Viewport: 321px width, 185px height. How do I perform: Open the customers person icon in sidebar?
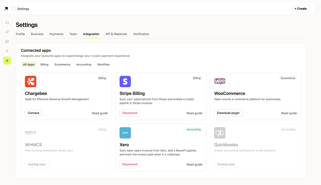pyautogui.click(x=7, y=51)
